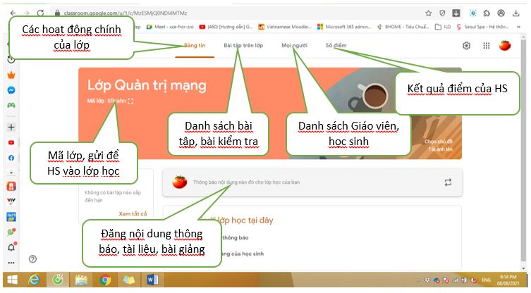Image resolution: width=531 pixels, height=293 pixels.
Task: Open Classroom settings gear icon
Action: tap(466, 46)
